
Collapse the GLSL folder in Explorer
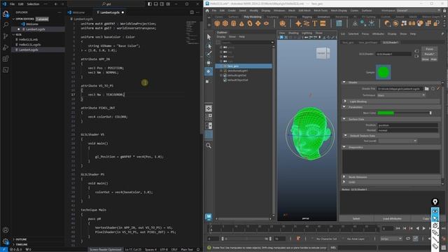coord(13,34)
